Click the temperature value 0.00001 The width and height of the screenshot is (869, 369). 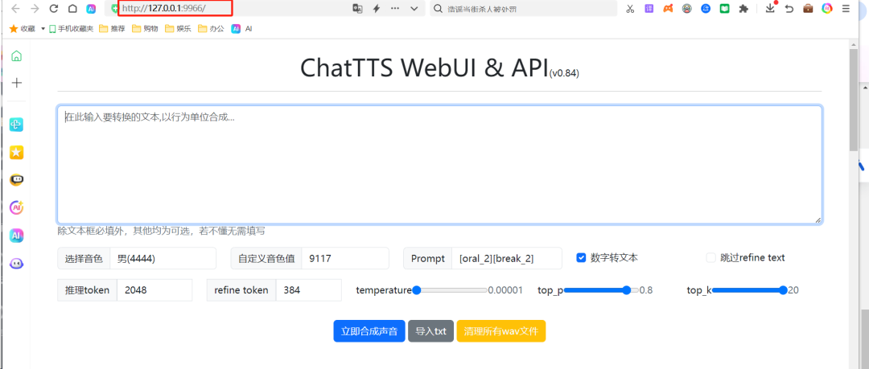(505, 289)
